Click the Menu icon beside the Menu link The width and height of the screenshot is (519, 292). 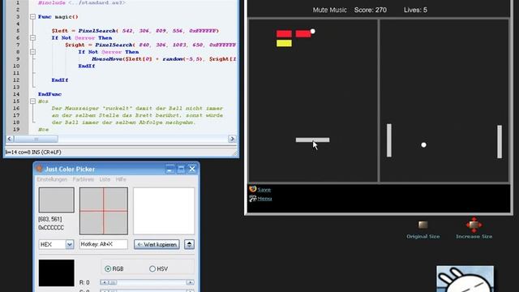click(252, 198)
